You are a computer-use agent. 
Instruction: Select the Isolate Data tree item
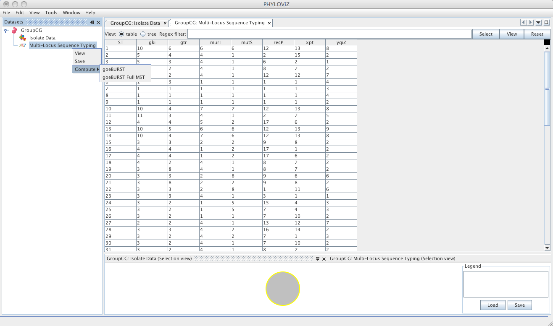(x=42, y=38)
